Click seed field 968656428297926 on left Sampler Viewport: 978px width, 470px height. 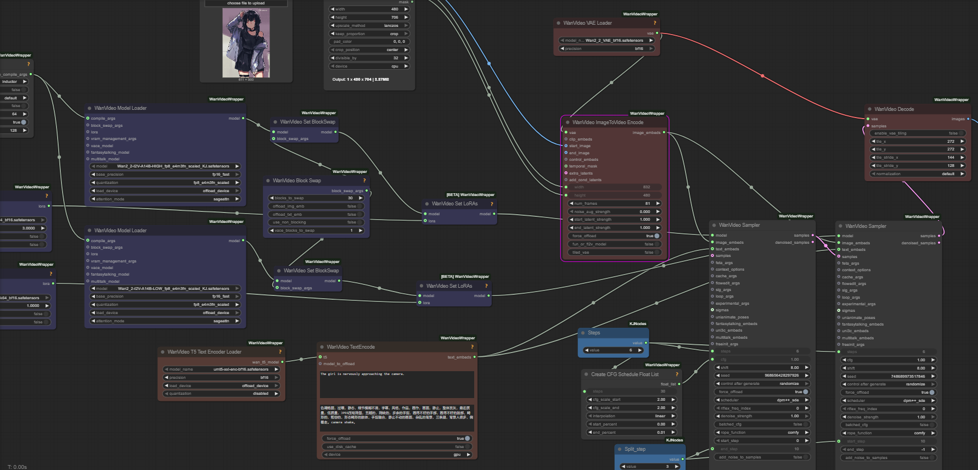point(763,376)
